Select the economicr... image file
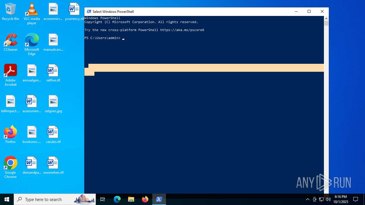Screen dimensions: 365x205 (x=53, y=12)
